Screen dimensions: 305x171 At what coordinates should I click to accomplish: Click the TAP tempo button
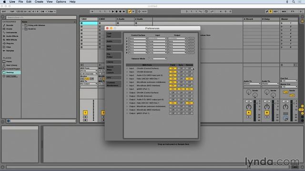point(12,11)
